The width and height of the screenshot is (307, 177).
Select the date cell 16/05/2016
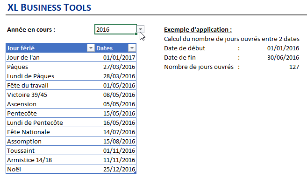(115, 123)
